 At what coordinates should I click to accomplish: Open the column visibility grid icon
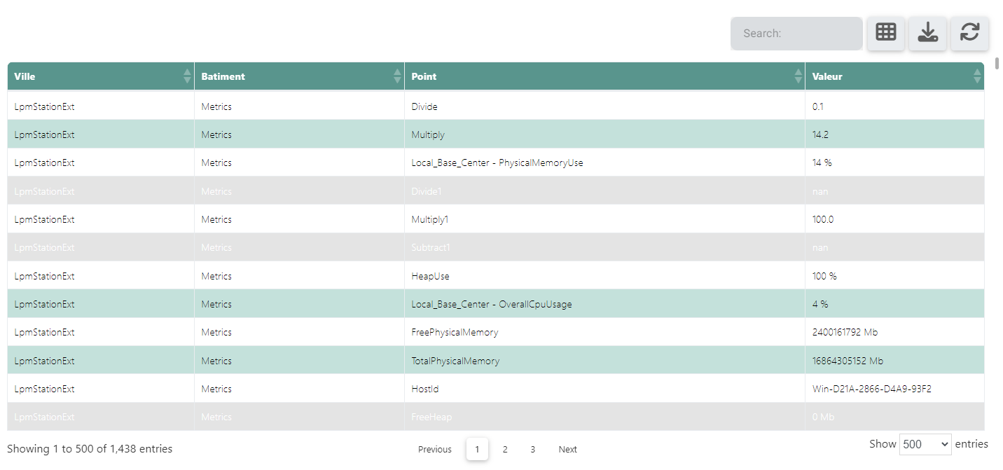click(x=886, y=33)
